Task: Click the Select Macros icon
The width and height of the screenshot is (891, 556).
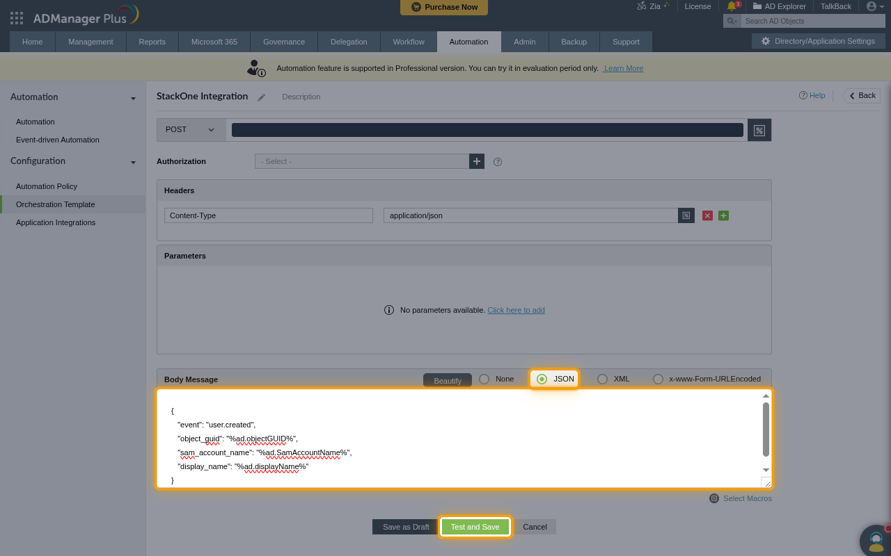Action: click(714, 498)
